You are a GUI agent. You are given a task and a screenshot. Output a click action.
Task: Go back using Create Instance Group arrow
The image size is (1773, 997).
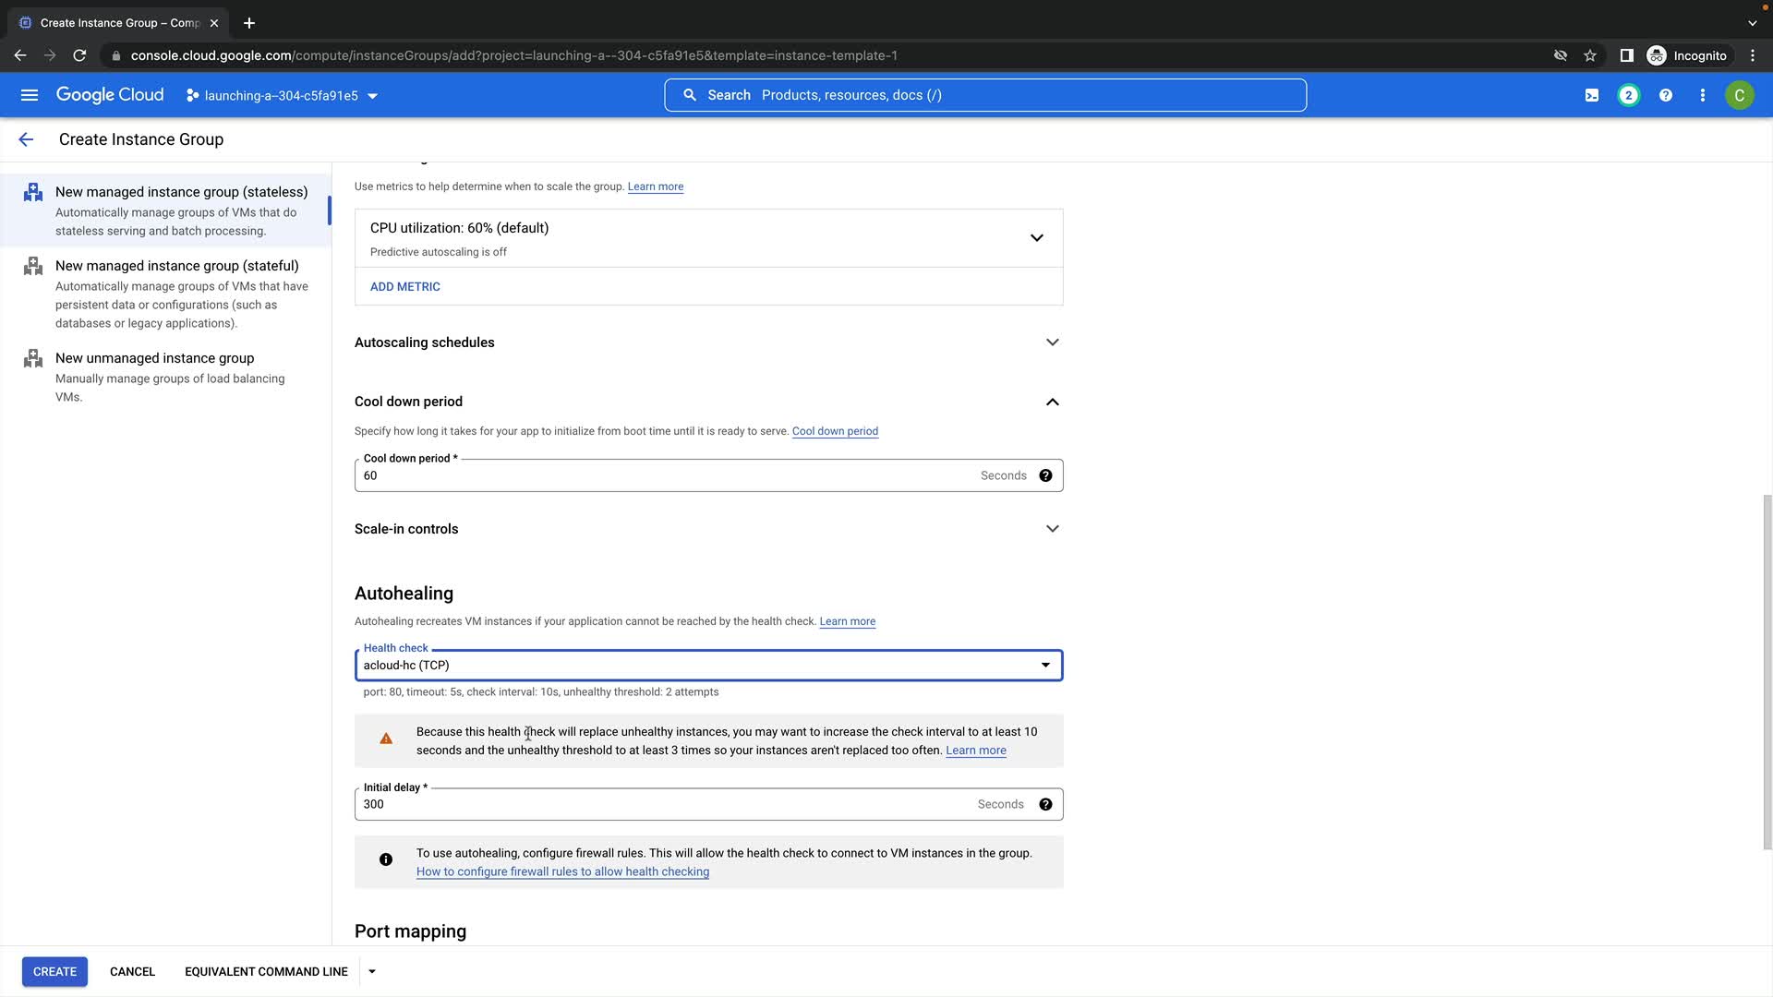pos(26,139)
